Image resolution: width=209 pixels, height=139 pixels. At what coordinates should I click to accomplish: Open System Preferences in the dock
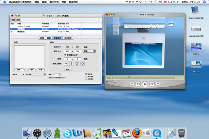[147, 133]
